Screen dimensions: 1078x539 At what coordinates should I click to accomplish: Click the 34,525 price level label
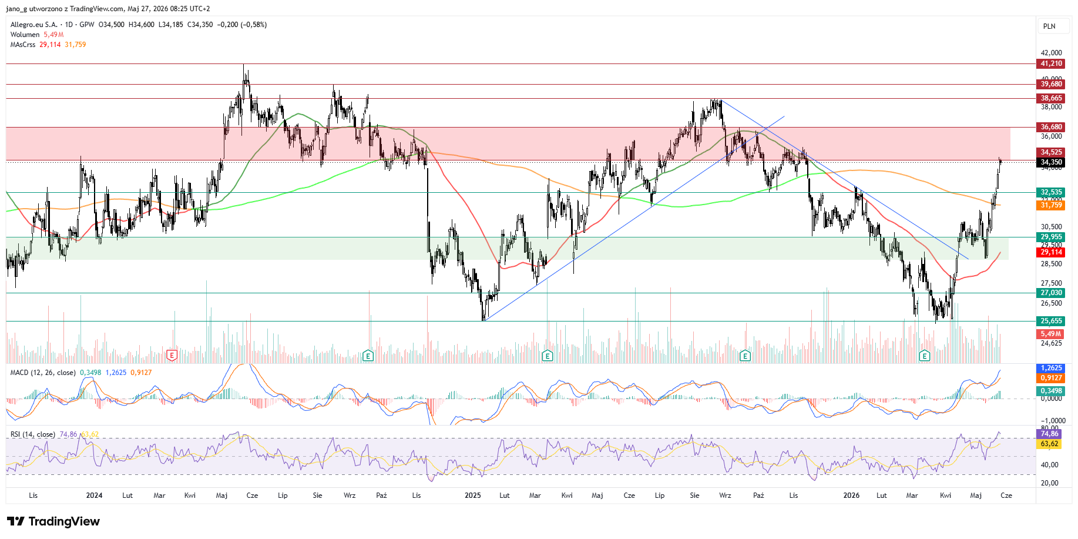tap(1051, 152)
